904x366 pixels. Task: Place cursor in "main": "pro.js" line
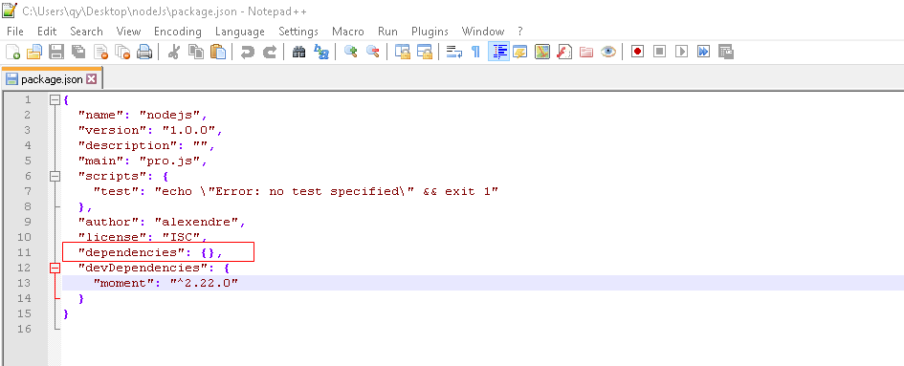point(143,161)
